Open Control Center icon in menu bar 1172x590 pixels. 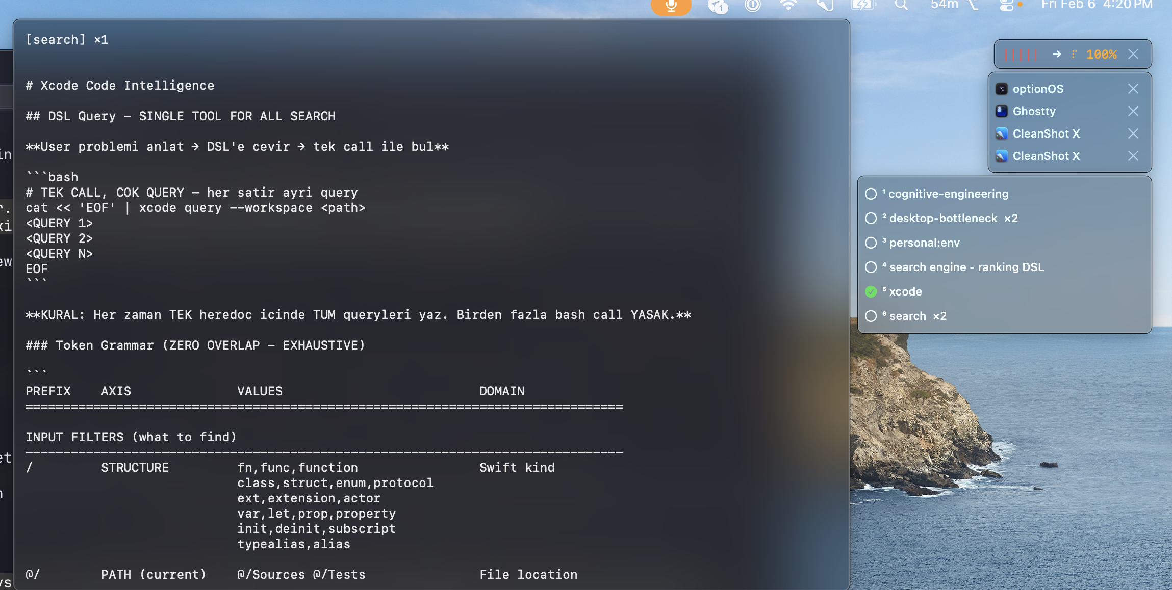point(1007,5)
